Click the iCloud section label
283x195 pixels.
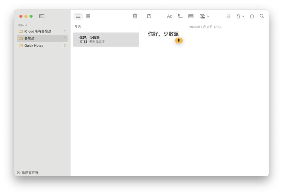coord(23,25)
